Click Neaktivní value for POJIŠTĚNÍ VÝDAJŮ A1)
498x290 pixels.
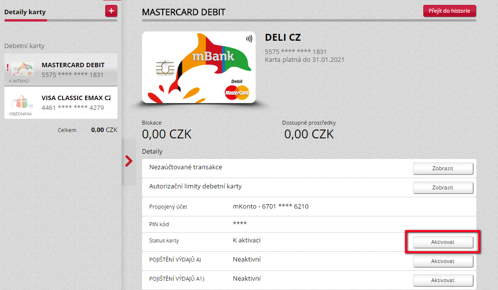tap(246, 279)
